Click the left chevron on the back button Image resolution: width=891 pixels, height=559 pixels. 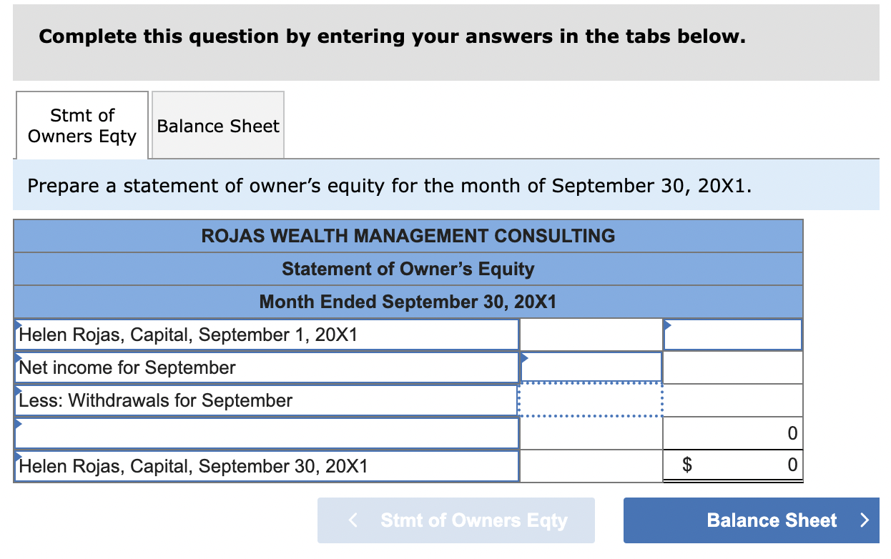tap(353, 520)
